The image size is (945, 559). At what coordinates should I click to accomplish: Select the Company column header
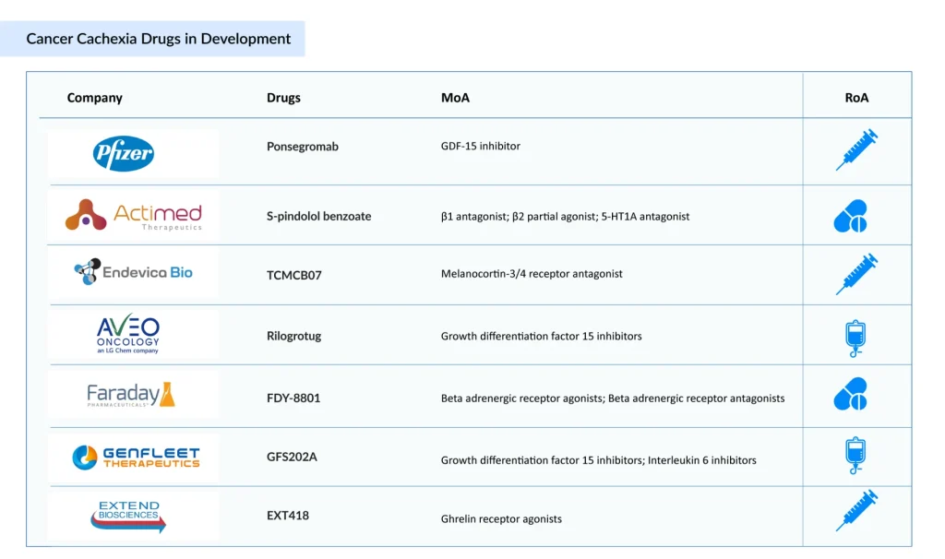pyautogui.click(x=95, y=97)
